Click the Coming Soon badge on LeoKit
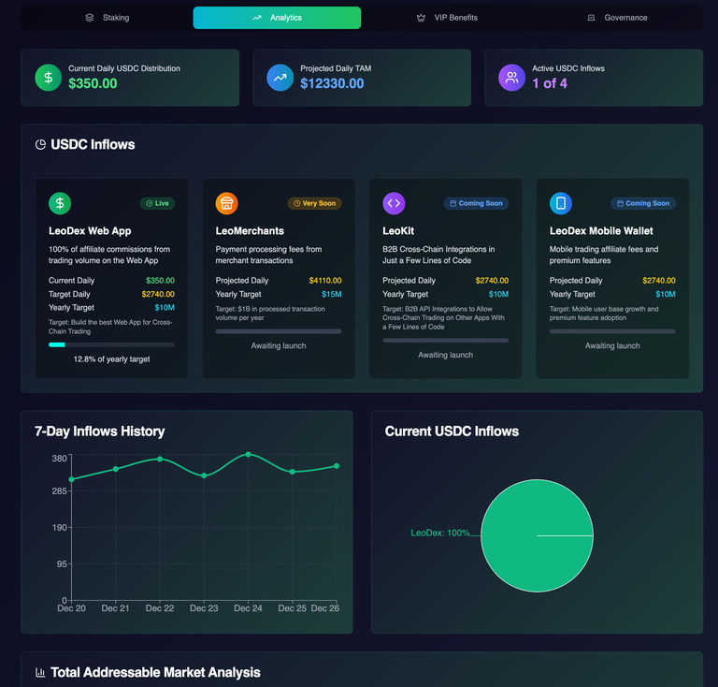Screen dimensions: 718x687 (x=476, y=203)
